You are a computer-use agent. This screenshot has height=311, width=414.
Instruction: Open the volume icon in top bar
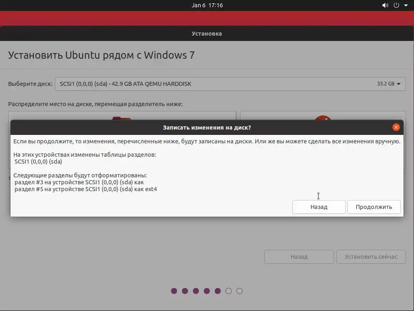[385, 5]
